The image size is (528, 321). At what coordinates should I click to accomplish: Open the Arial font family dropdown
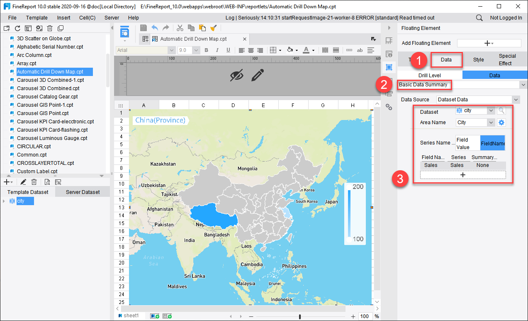coord(171,50)
